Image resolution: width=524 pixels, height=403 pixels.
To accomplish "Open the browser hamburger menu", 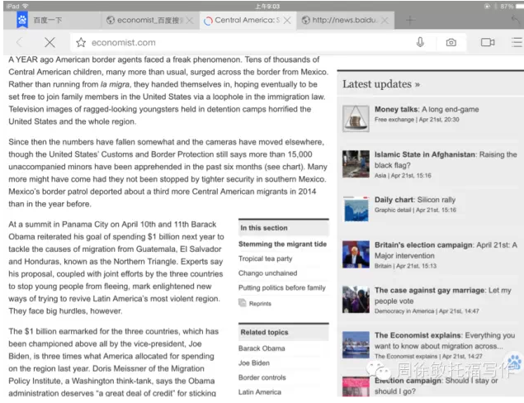I will pos(515,42).
